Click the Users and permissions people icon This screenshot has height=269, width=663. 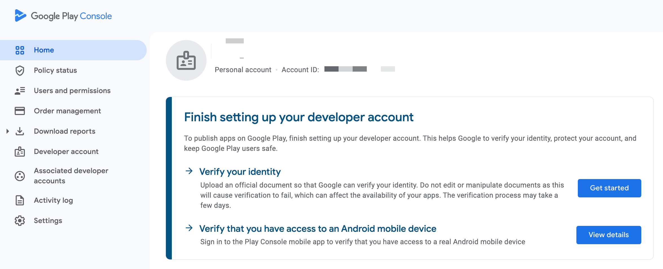[20, 91]
